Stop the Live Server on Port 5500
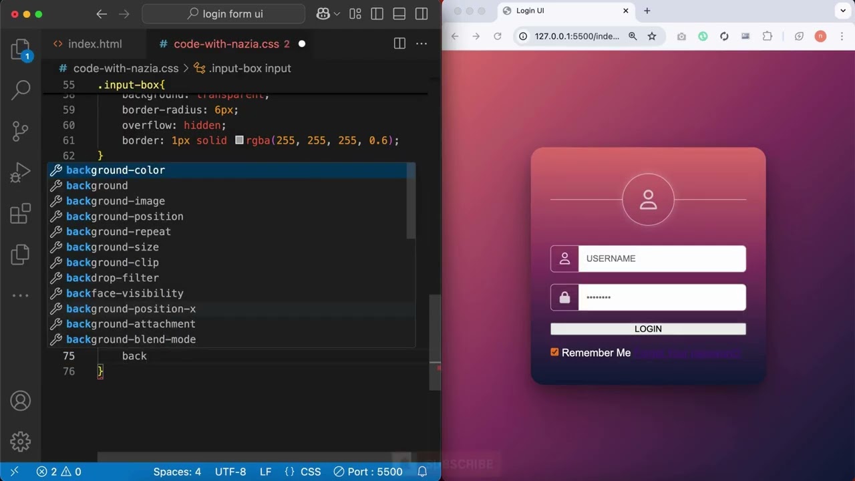This screenshot has height=481, width=855. [x=368, y=472]
